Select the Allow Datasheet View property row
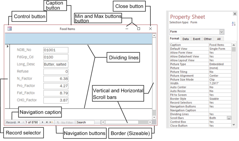The image size is (239, 141). (x=200, y=57)
